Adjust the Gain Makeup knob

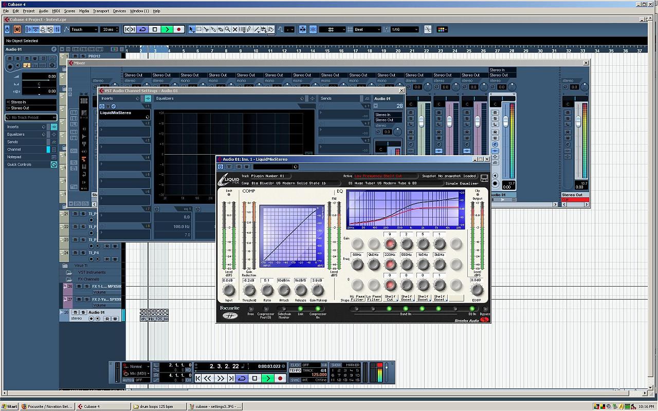coord(318,291)
